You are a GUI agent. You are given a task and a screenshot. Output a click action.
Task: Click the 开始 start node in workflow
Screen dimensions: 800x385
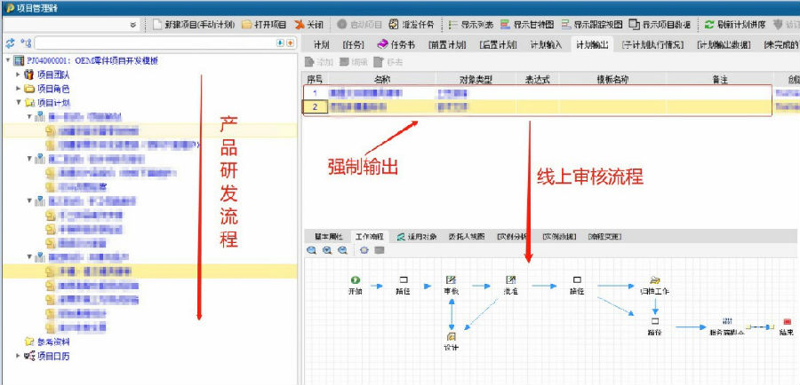(356, 280)
